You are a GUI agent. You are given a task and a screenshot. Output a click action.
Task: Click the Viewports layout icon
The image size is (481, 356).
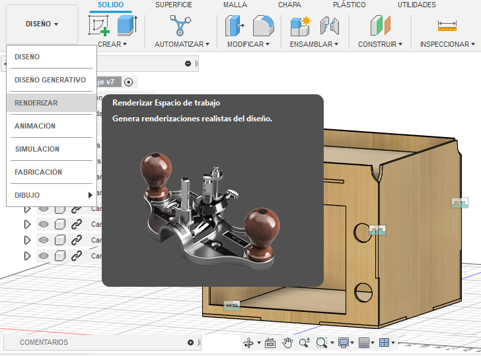point(384,343)
